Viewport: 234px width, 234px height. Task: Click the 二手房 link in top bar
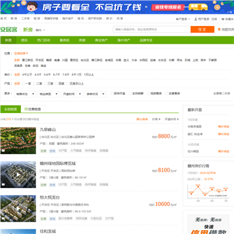click(25, 19)
